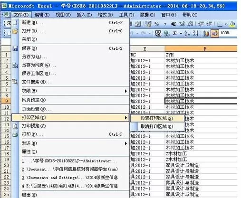The height and width of the screenshot is (198, 241).
Task: Click the Decrease Decimal icon
Action: [x=190, y=24]
